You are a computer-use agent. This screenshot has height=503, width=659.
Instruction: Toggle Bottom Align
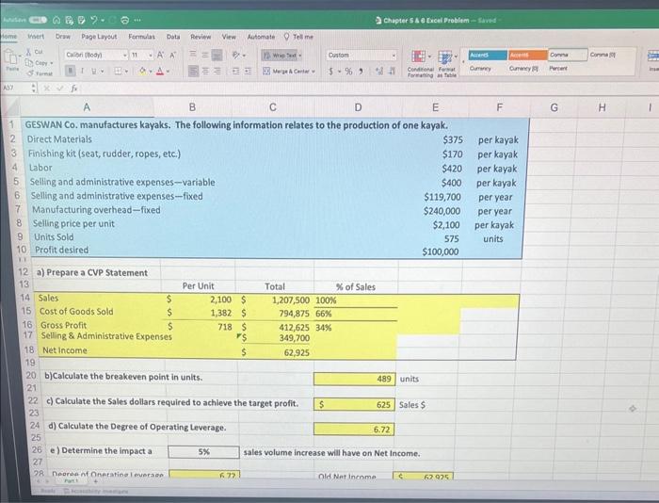[x=217, y=55]
